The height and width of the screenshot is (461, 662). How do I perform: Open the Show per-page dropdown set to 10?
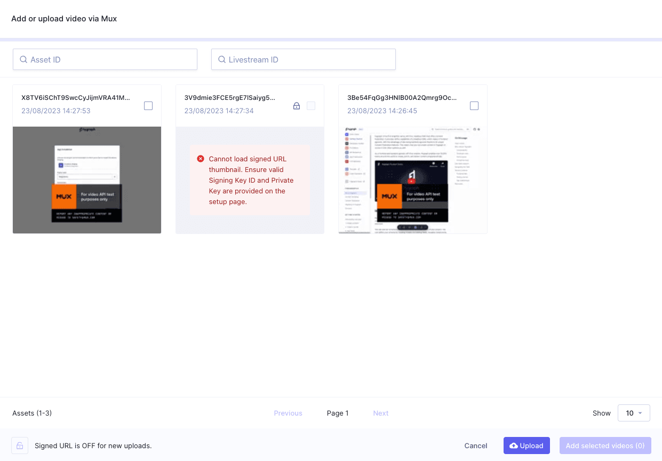[634, 413]
